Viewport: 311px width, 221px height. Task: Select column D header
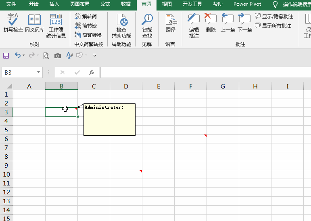click(126, 86)
